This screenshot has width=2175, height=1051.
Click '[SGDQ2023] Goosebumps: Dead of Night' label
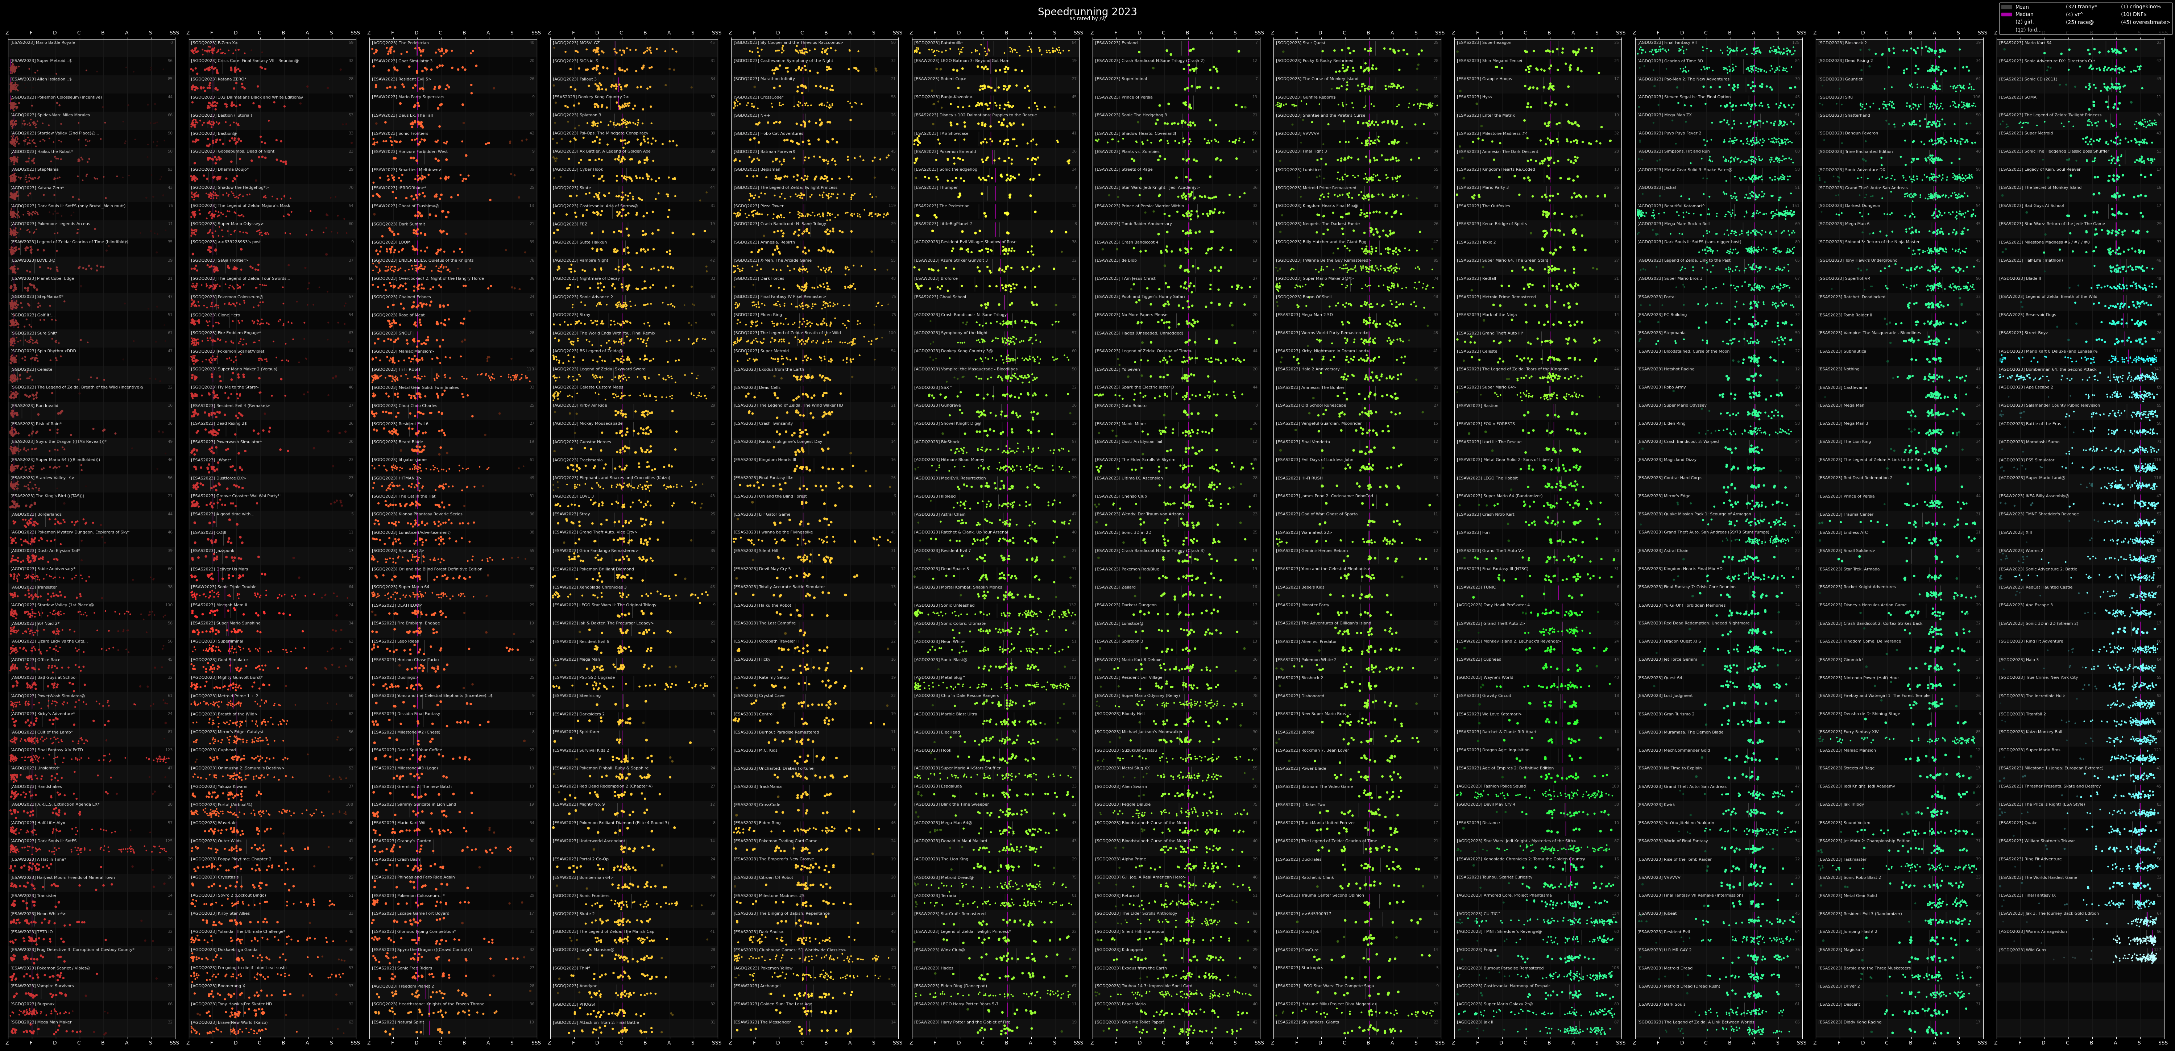coord(232,151)
